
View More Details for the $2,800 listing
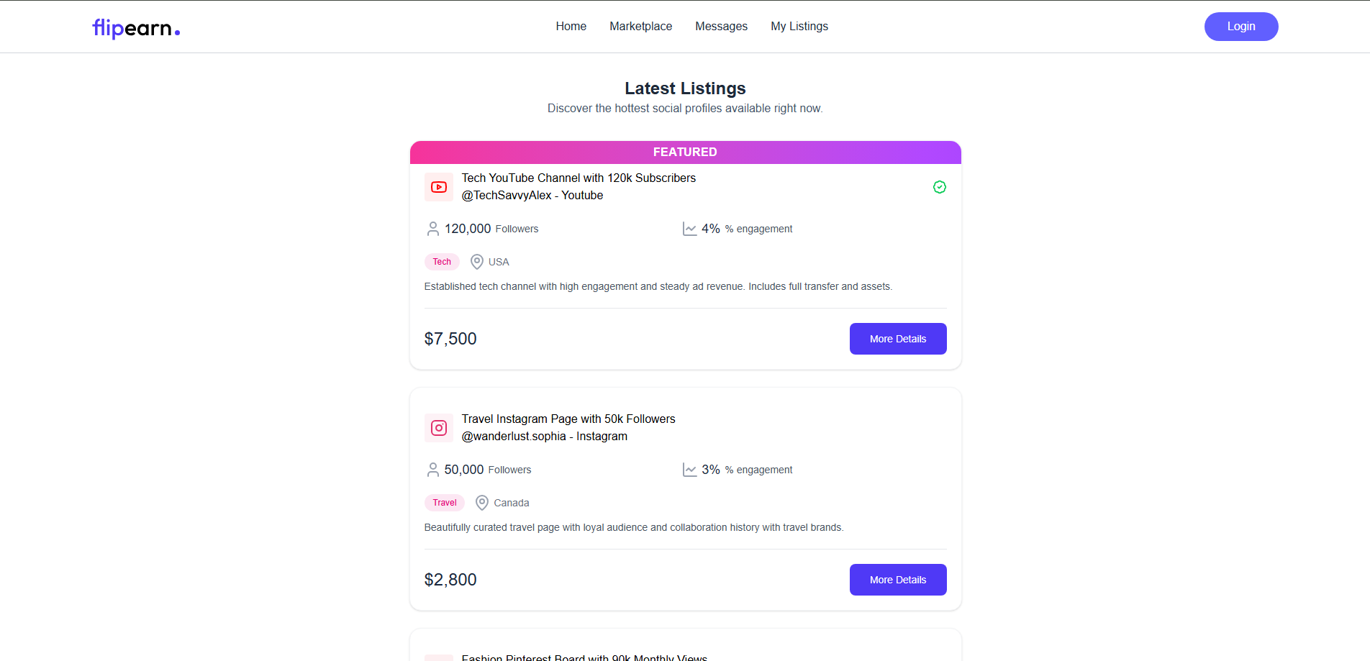898,580
